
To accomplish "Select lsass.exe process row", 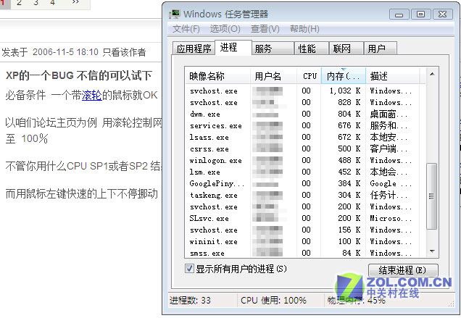I will pyautogui.click(x=305, y=137).
